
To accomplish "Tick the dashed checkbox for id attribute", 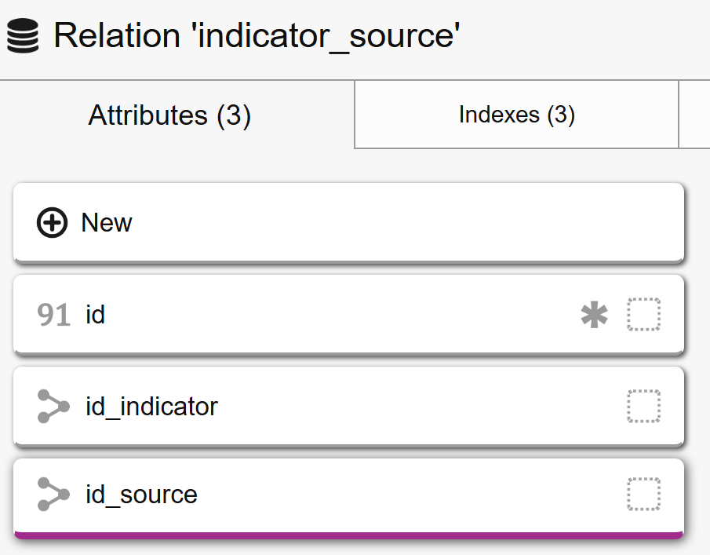I will click(x=643, y=315).
